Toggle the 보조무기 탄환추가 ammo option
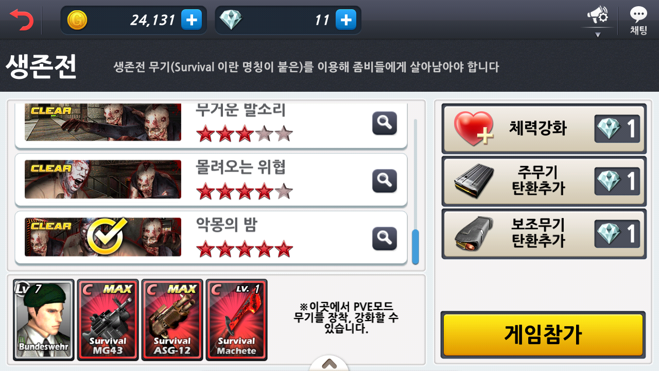This screenshot has height=371, width=659. (x=544, y=233)
